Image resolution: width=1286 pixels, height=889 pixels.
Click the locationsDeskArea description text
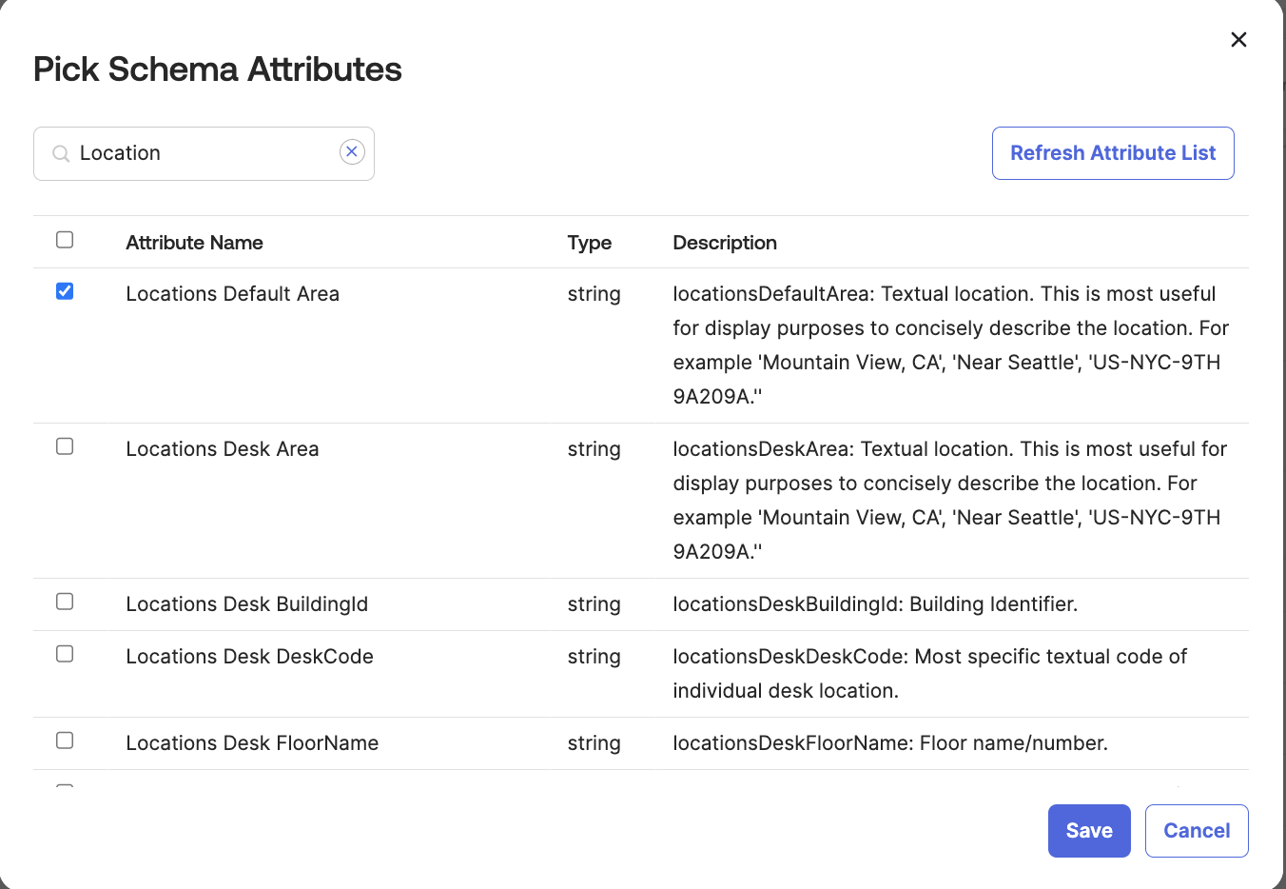coord(949,501)
